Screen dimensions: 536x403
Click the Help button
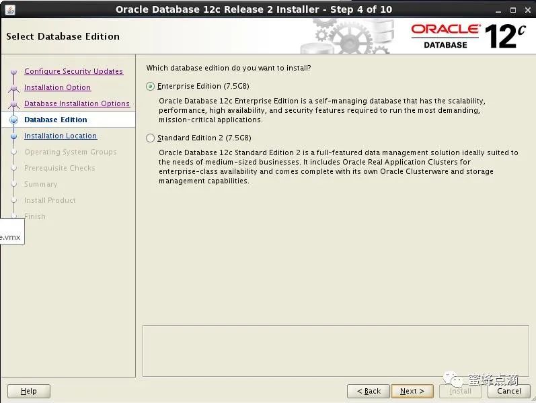[x=29, y=391]
